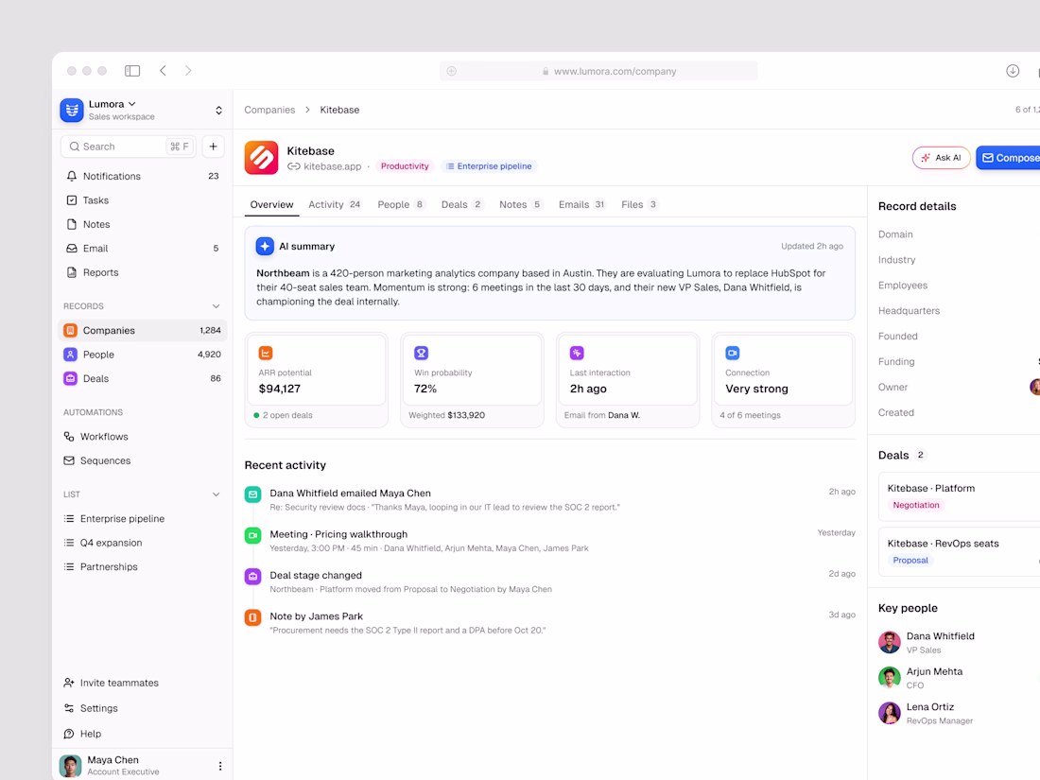This screenshot has width=1040, height=780.
Task: Open Workflows under Automations
Action: [143, 437]
